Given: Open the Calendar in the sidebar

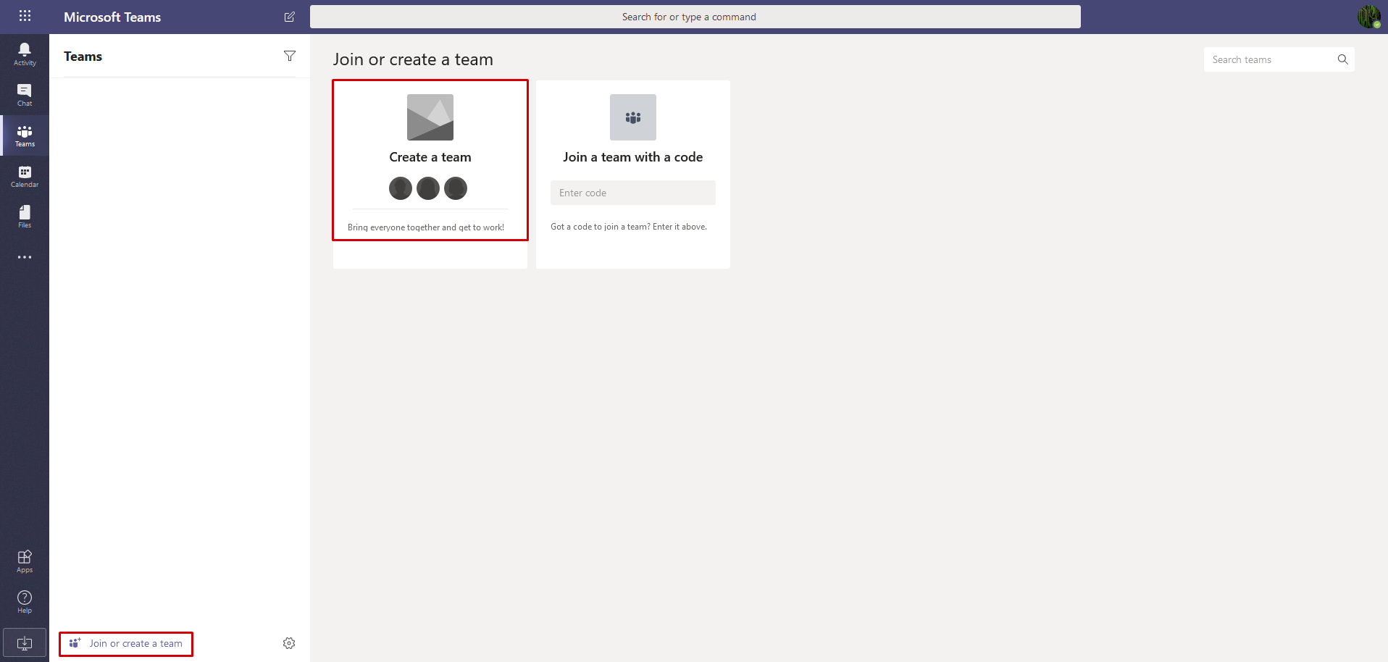Looking at the screenshot, I should point(25,176).
